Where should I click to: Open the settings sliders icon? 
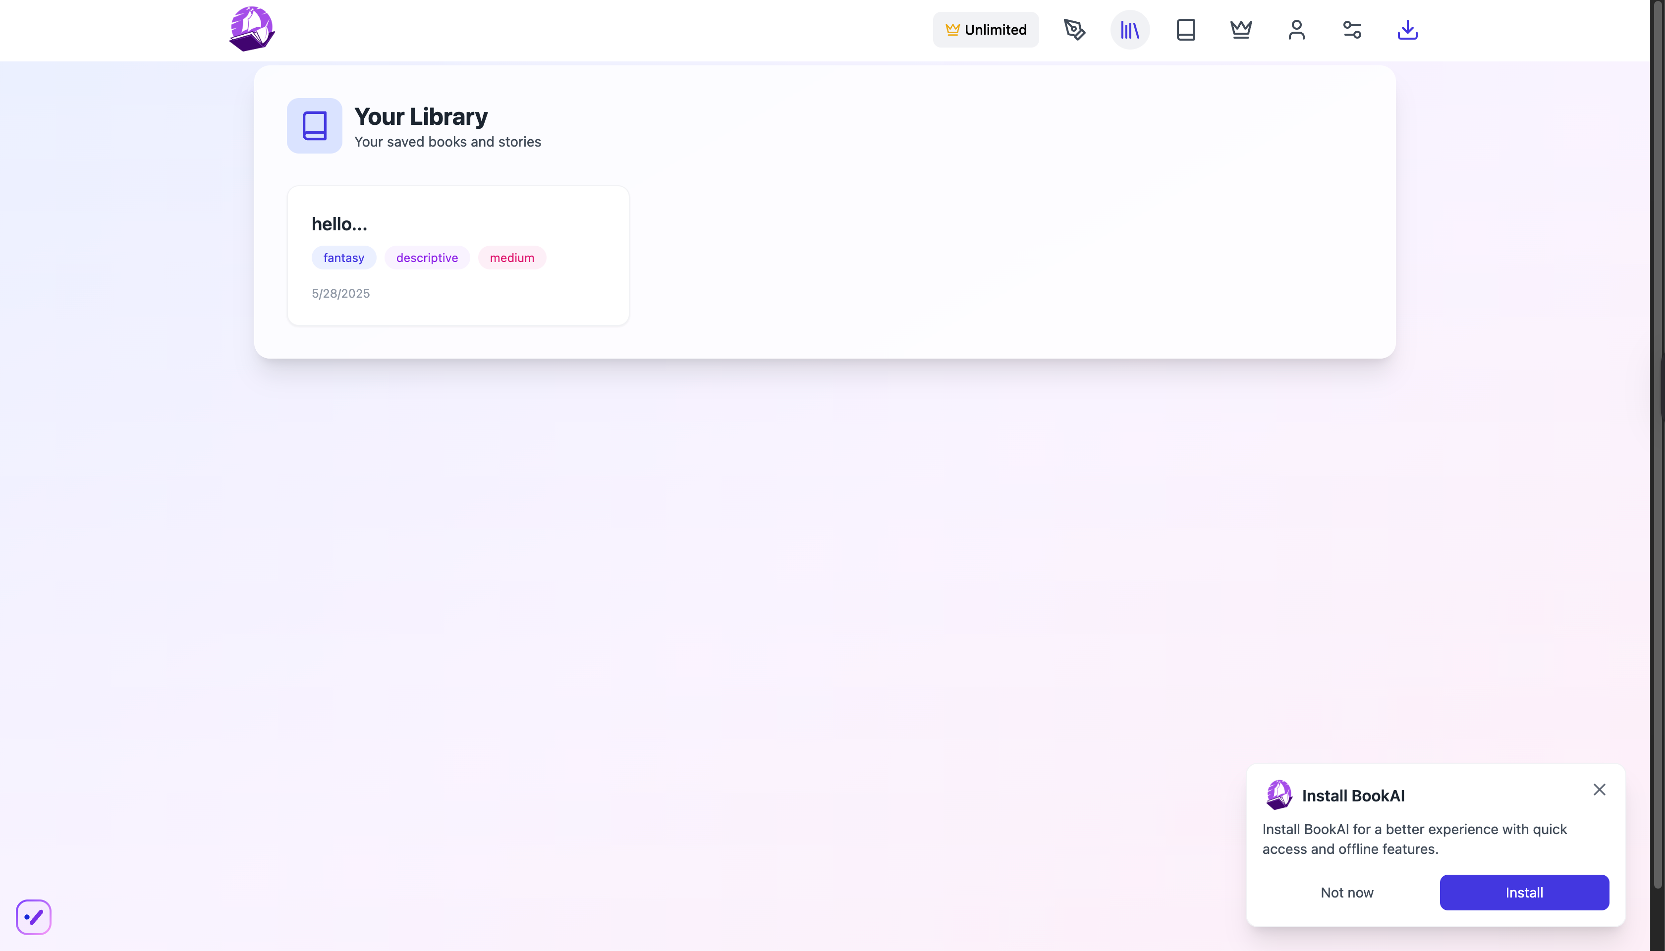pos(1352,29)
